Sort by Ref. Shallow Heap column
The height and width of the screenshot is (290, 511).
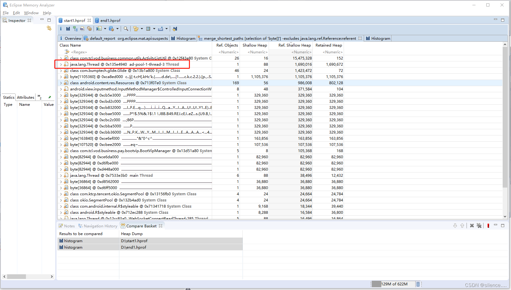coord(295,45)
